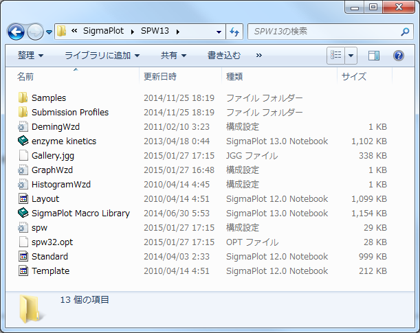This screenshot has height=333, width=420.
Task: Minimize the Explorer window
Action: (x=355, y=8)
